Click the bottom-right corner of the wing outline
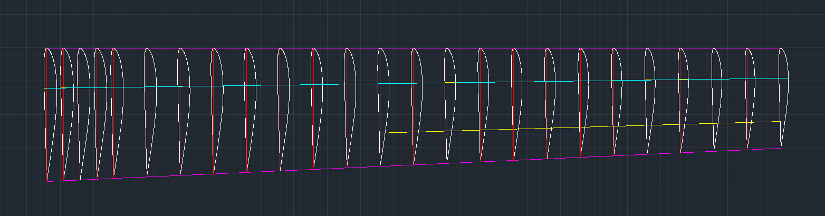The height and width of the screenshot is (216, 825). [x=781, y=148]
